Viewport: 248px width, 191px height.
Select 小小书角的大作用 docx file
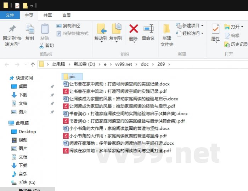point(116,128)
